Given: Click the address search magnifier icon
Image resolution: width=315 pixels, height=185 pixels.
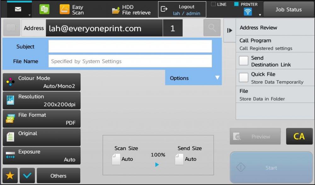Looking at the screenshot, I should (x=212, y=28).
